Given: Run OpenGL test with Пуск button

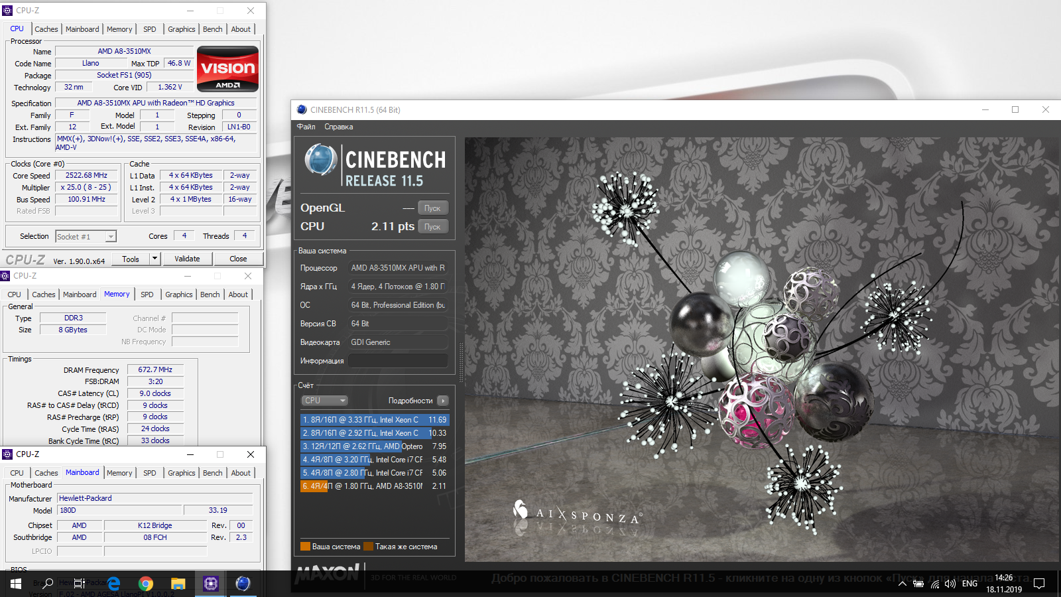Looking at the screenshot, I should pos(432,208).
